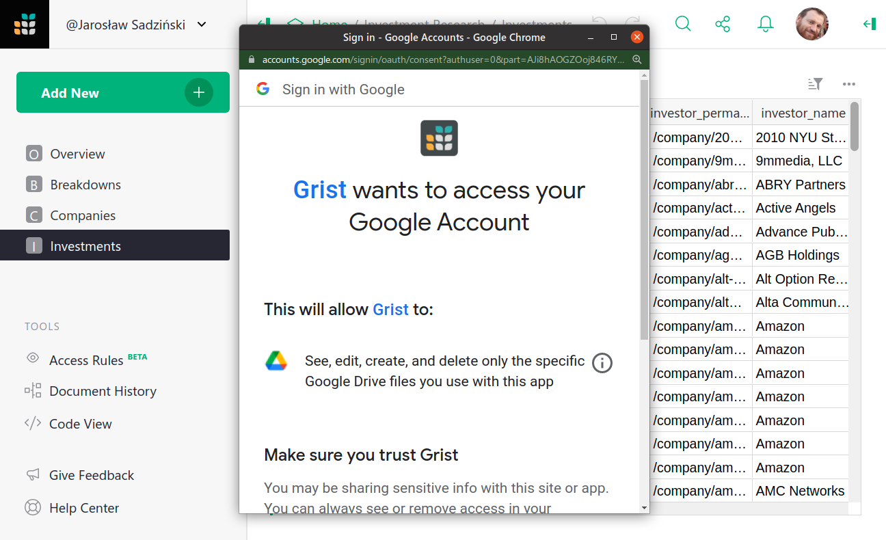886x540 pixels.
Task: Collapse the left sidebar using the green arrow
Action: coord(263,23)
